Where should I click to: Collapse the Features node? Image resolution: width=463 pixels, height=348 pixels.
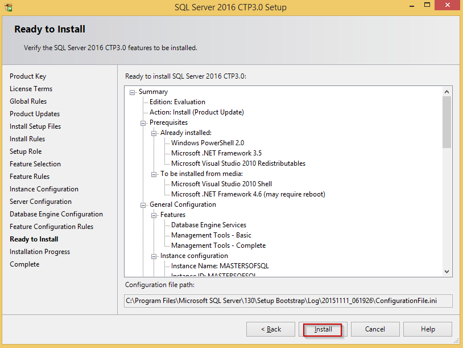tap(154, 215)
